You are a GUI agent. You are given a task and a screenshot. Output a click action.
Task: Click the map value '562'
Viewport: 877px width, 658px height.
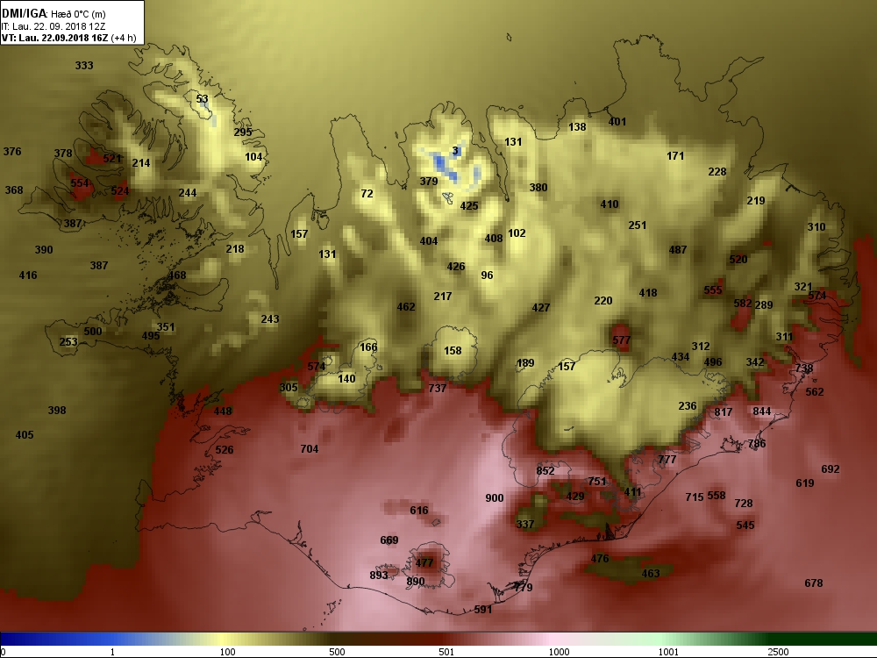coord(815,392)
